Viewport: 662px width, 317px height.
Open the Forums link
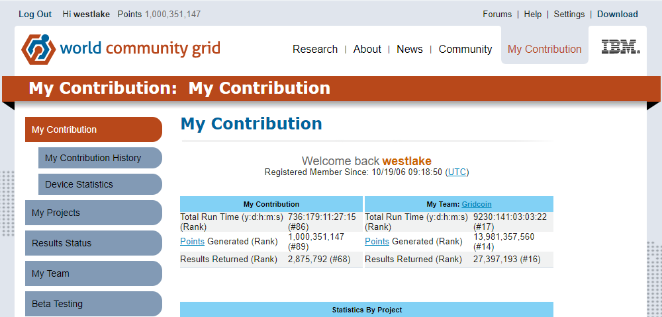coord(497,15)
